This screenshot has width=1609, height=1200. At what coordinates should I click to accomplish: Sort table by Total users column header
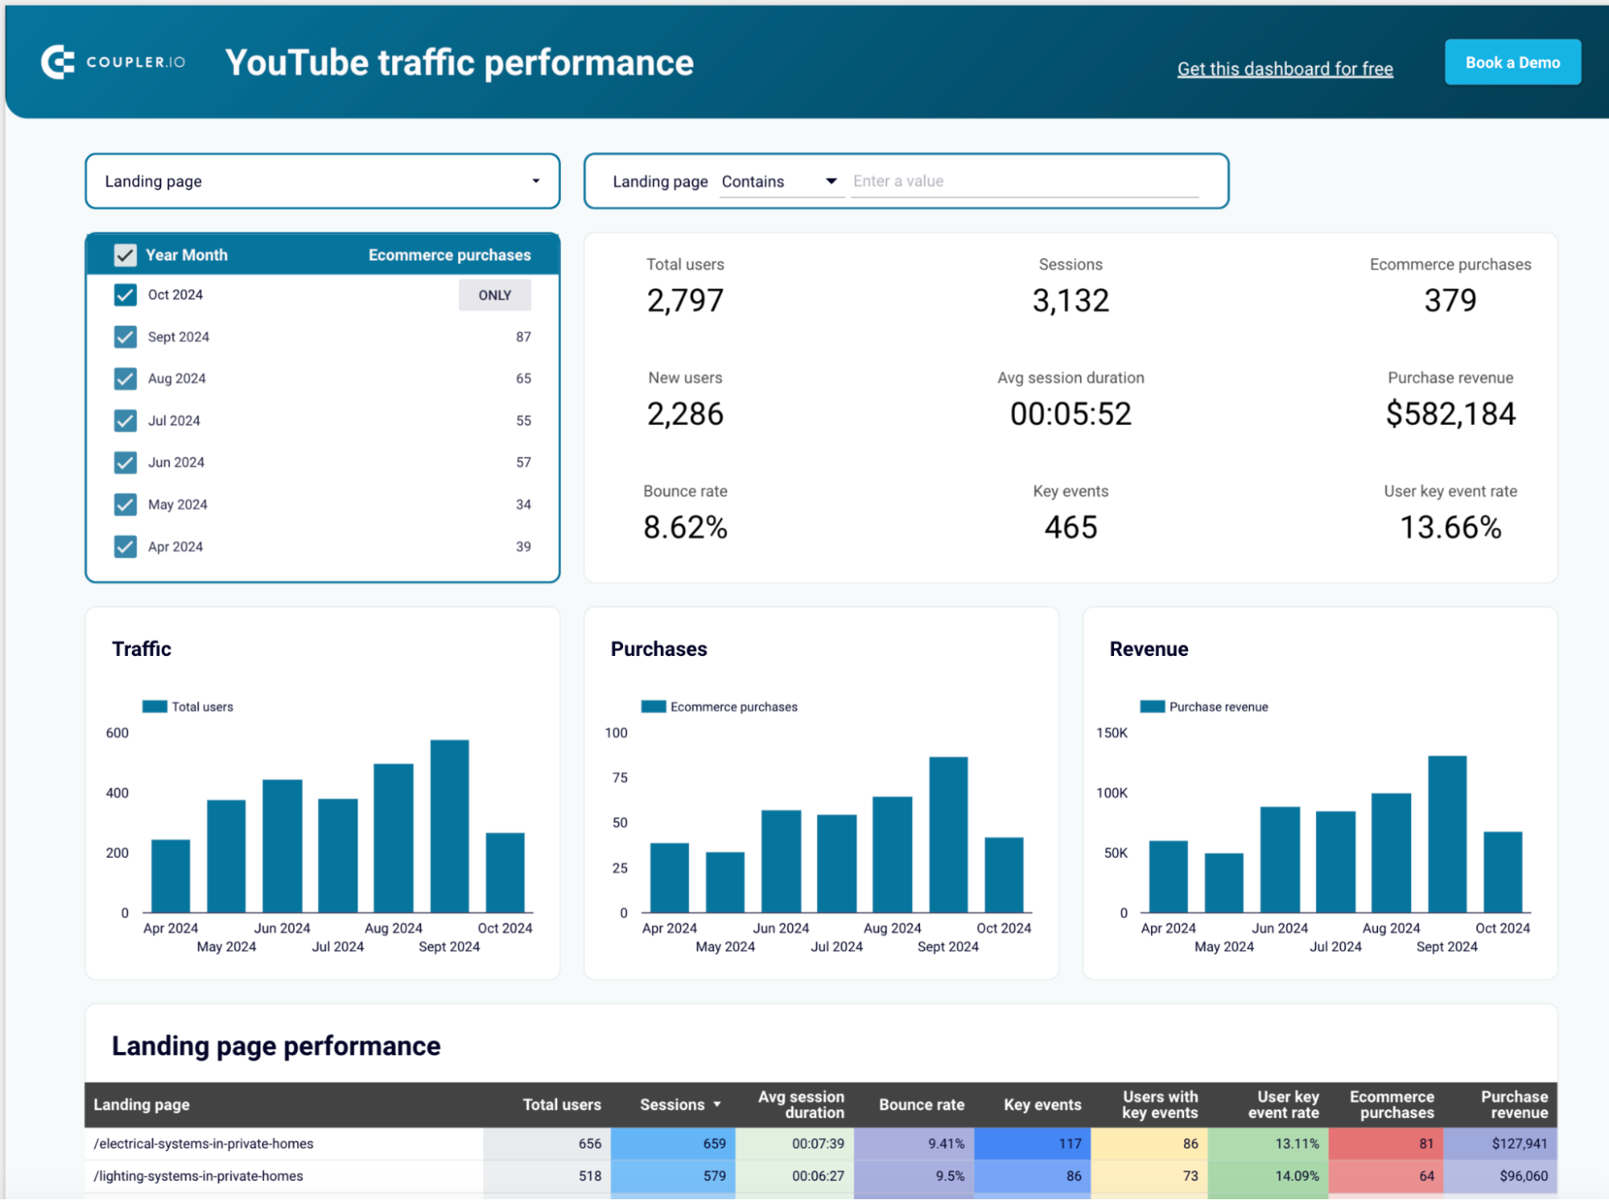(562, 1104)
